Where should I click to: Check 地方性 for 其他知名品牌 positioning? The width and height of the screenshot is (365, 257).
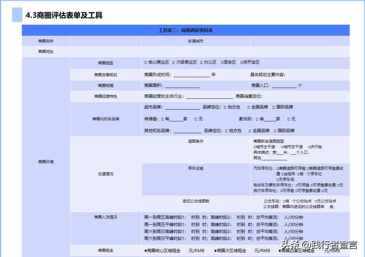tap(226, 131)
